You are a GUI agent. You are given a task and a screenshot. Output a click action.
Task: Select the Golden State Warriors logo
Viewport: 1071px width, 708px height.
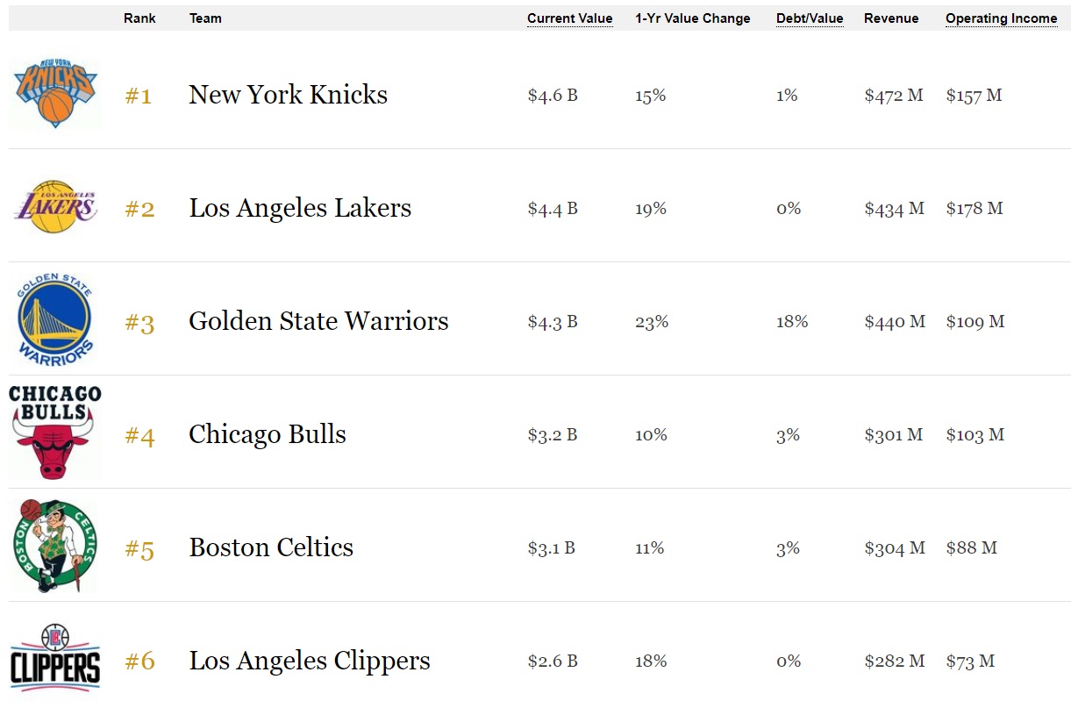click(x=55, y=319)
